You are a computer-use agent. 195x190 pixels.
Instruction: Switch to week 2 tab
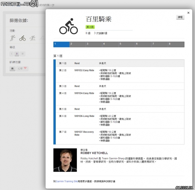pos(78,44)
